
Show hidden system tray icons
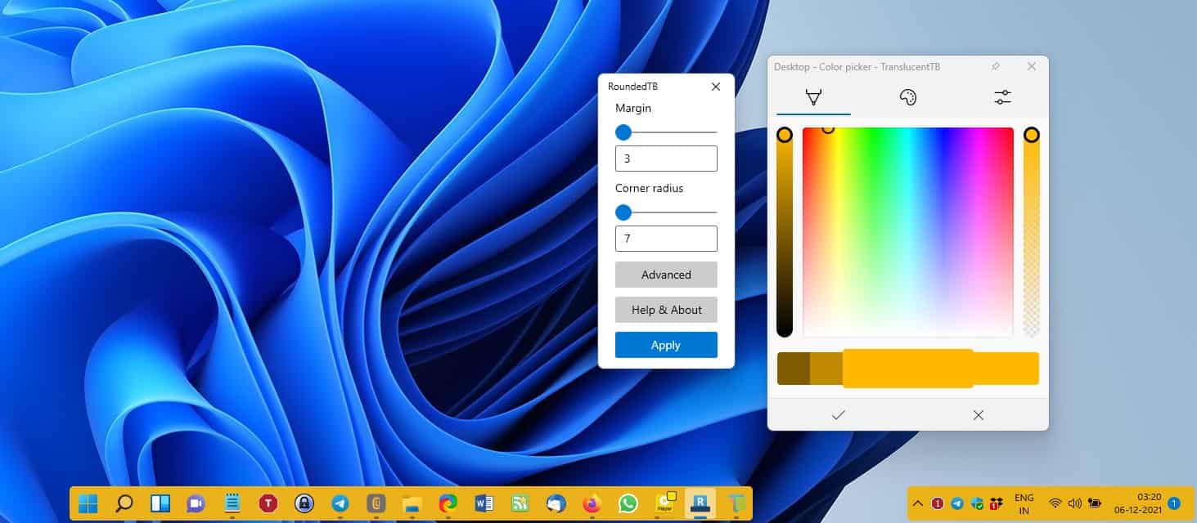(x=918, y=503)
